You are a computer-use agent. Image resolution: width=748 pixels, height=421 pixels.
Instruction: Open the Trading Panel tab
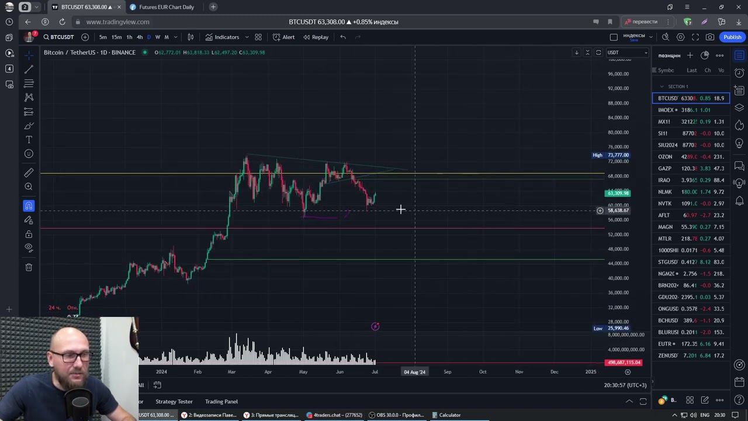[221, 402]
